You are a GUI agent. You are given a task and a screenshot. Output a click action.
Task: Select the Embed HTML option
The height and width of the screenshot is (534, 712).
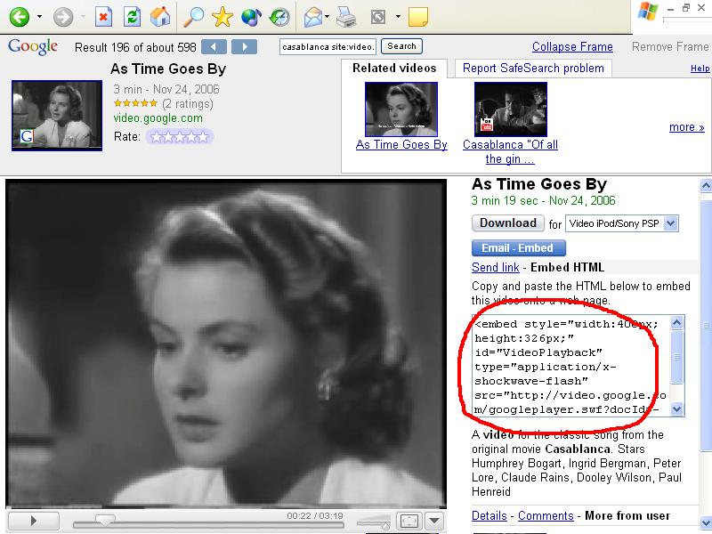(x=567, y=268)
